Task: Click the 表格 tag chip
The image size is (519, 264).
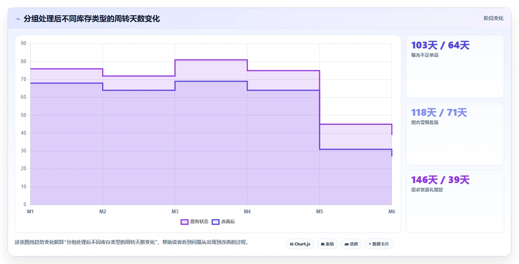Action: pos(327,244)
